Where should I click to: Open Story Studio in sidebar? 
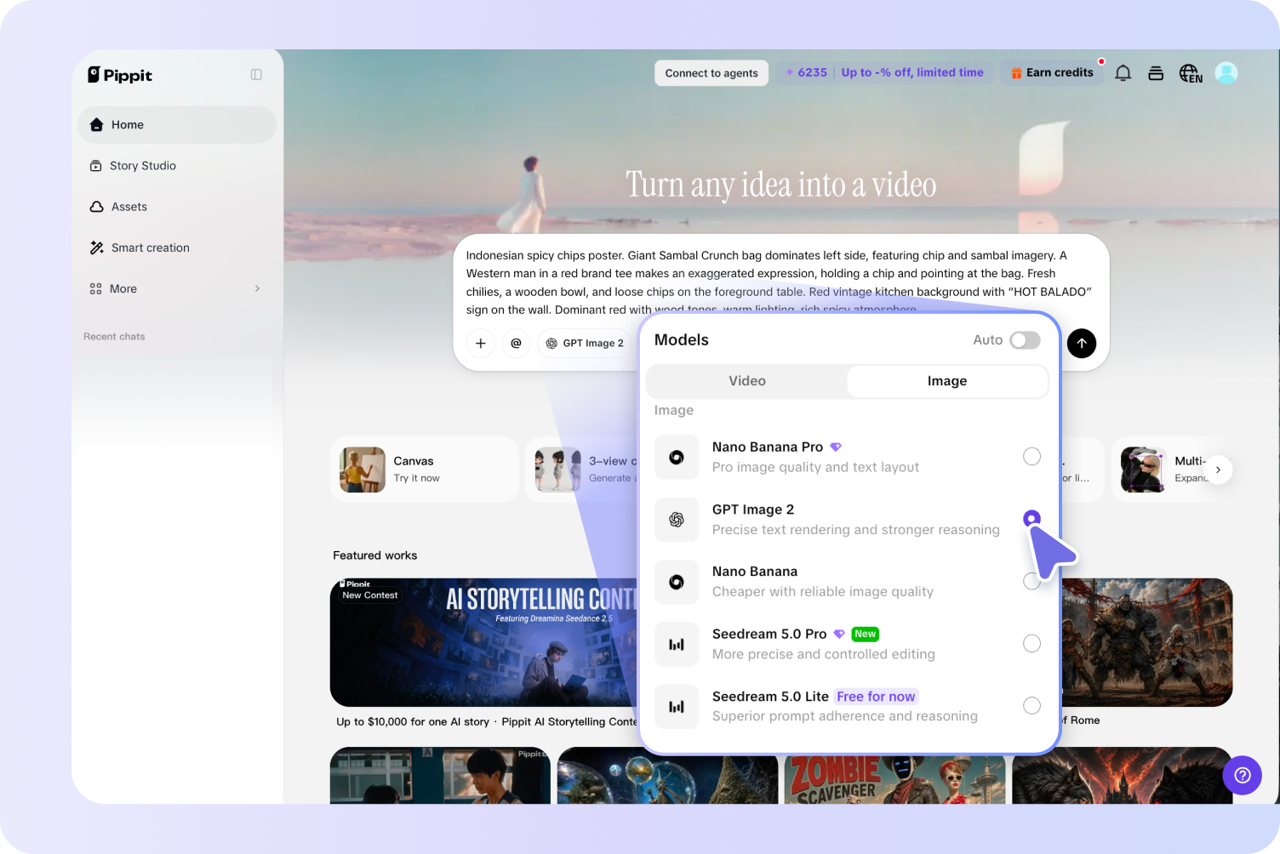[x=177, y=166]
